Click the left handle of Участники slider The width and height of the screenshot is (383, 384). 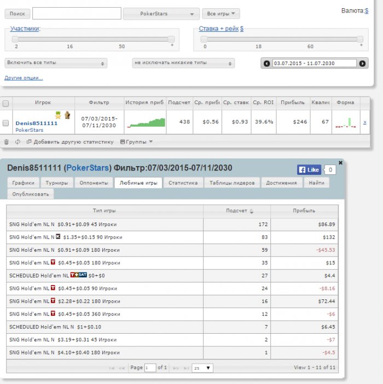pos(15,39)
